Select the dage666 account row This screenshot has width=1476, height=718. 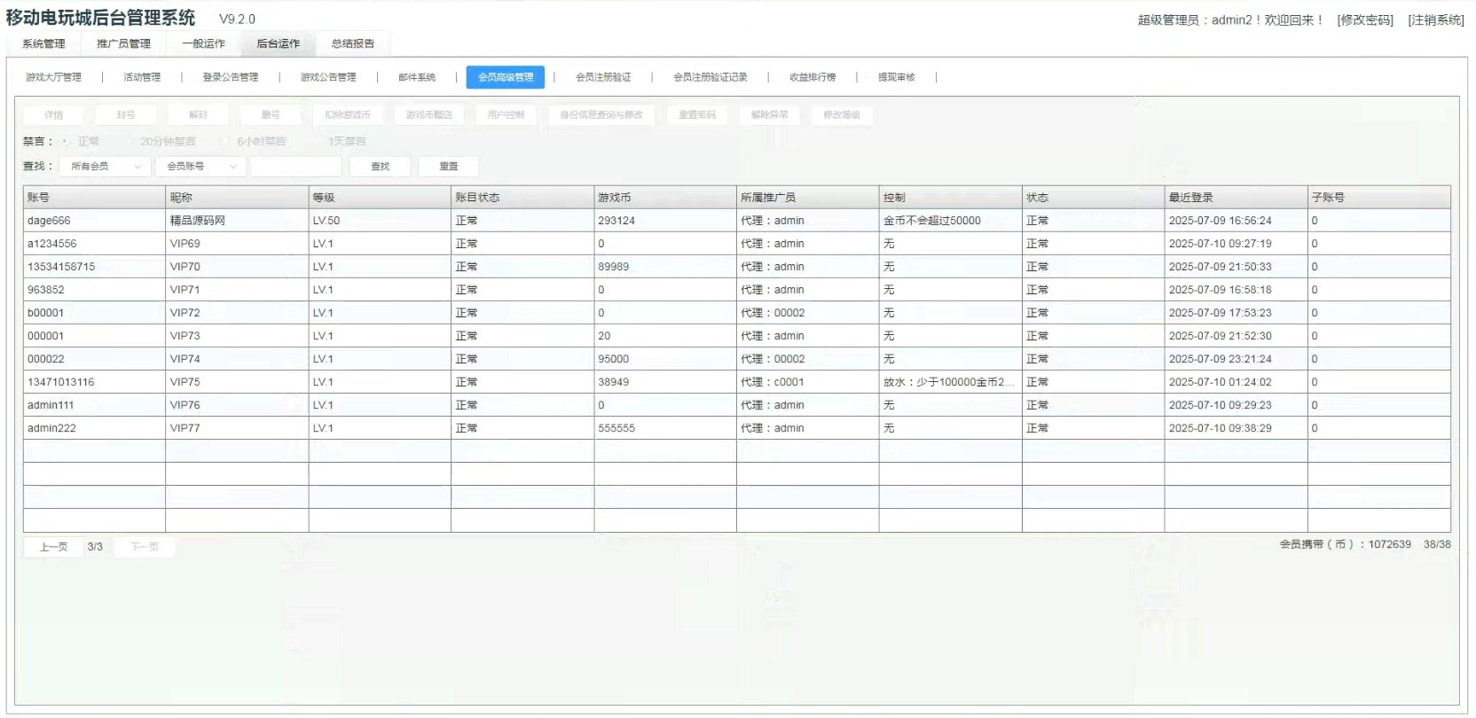[x=49, y=221]
